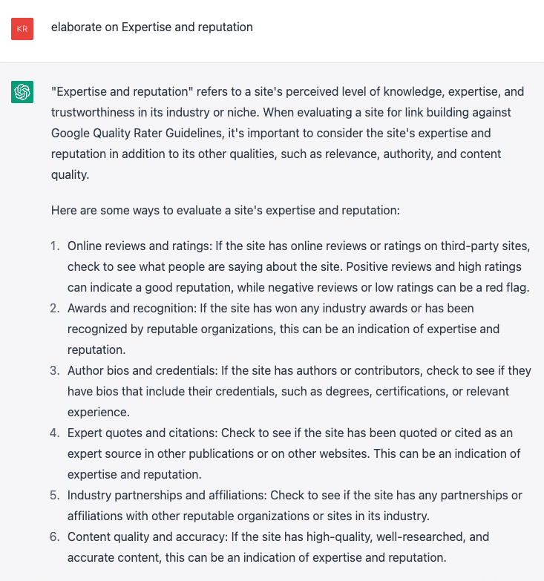Image resolution: width=544 pixels, height=581 pixels.
Task: Click the green ChatGPT logo icon
Action: click(22, 92)
